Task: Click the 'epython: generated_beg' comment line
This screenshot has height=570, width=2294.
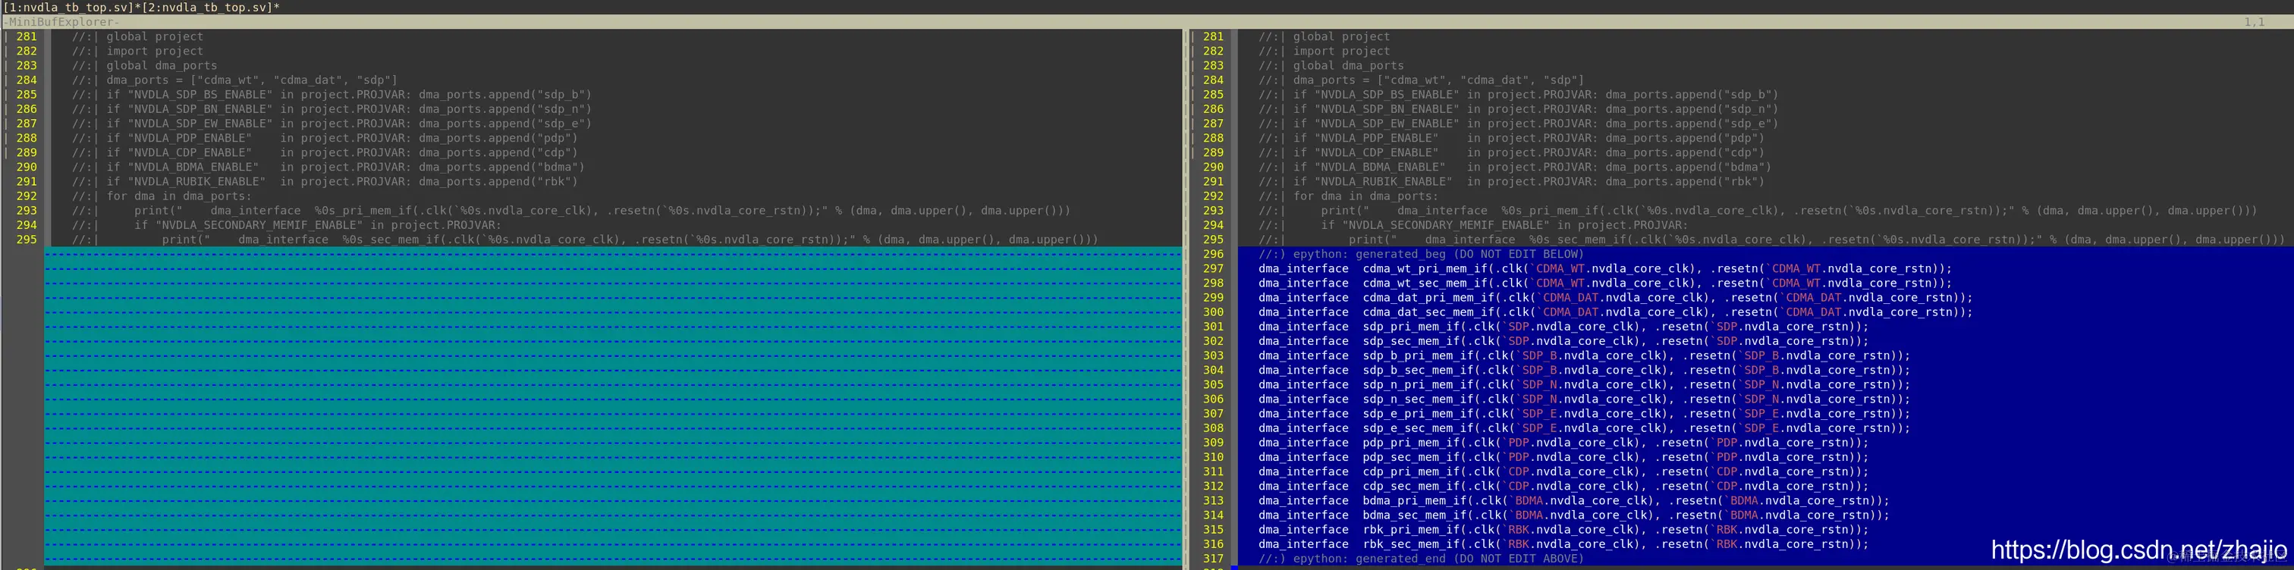Action: pos(1422,255)
